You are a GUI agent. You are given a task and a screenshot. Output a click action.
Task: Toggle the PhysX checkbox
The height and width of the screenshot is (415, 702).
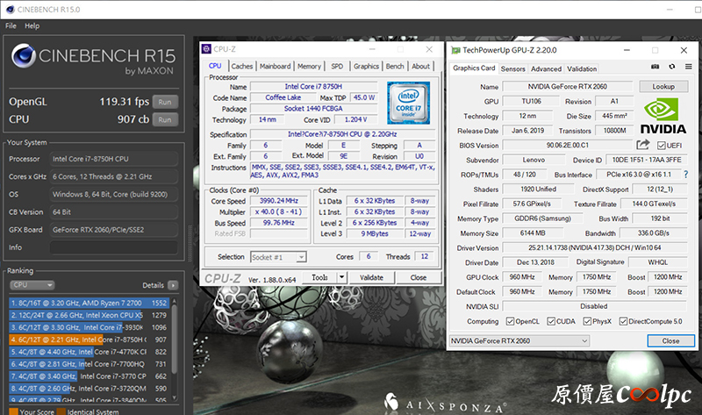(x=587, y=321)
